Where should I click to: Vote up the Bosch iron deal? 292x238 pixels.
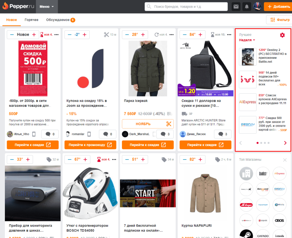(x=85, y=159)
